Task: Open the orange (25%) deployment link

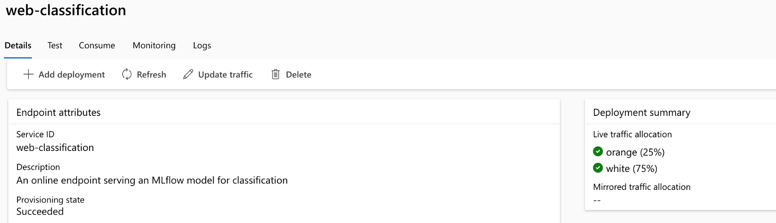Action: pyautogui.click(x=635, y=152)
